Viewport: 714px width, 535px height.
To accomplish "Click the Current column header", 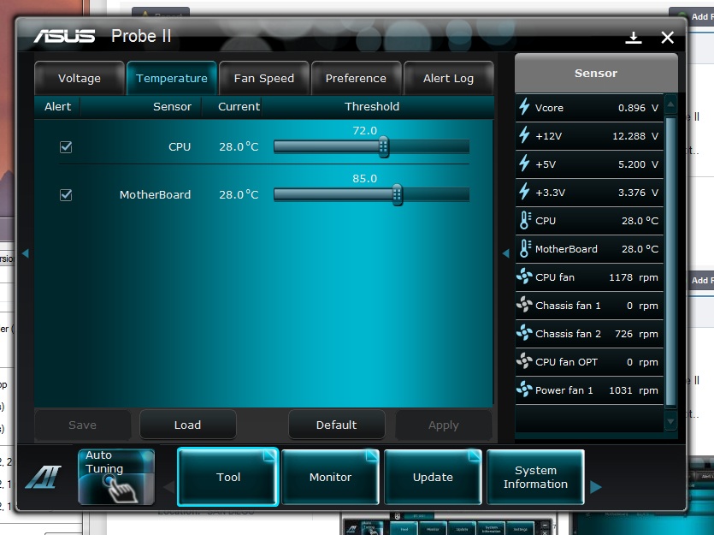I will click(239, 107).
